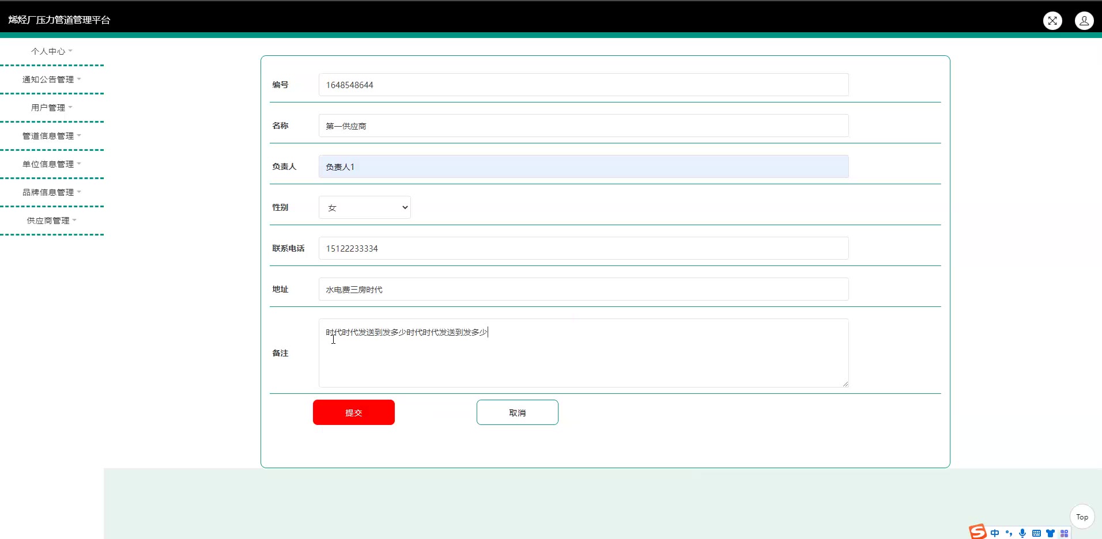Click the red 提交 button
This screenshot has width=1102, height=539.
(354, 412)
